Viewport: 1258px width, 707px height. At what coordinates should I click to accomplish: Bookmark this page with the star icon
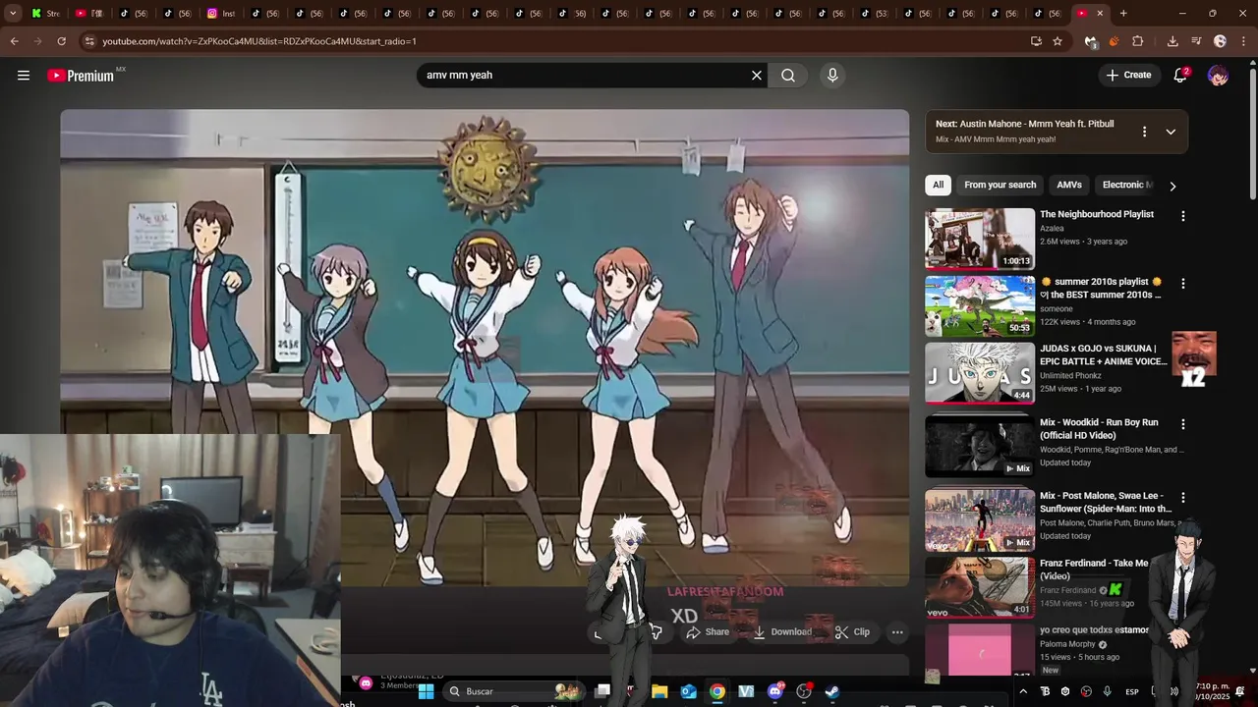(1058, 41)
